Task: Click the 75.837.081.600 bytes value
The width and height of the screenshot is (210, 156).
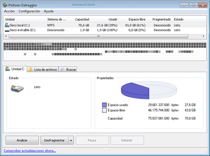Action: click(x=159, y=118)
